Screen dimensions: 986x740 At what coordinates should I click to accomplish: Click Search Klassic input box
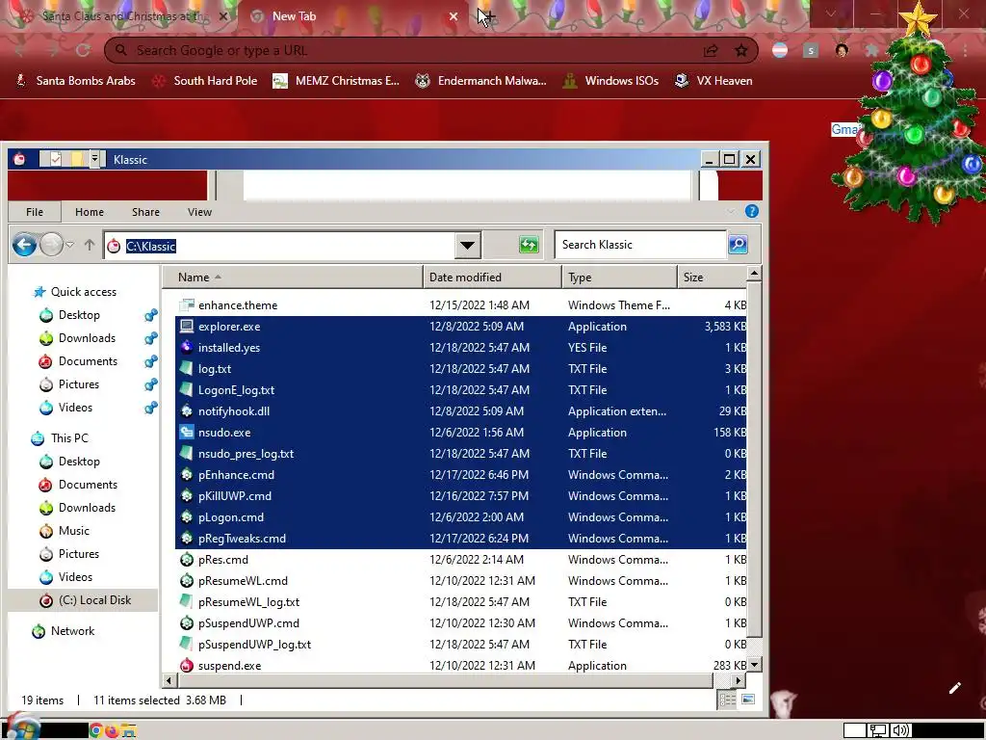click(640, 245)
